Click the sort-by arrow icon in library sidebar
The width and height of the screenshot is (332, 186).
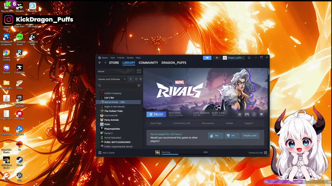tap(130, 79)
